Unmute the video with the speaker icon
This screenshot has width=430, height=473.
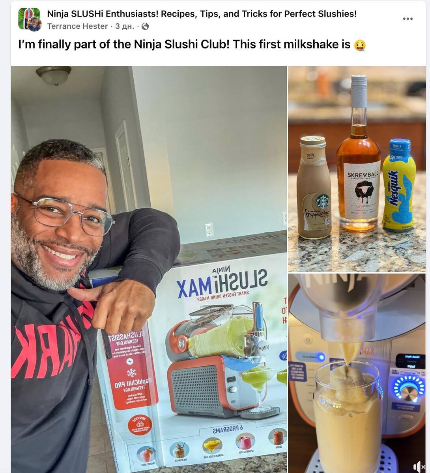tap(419, 467)
